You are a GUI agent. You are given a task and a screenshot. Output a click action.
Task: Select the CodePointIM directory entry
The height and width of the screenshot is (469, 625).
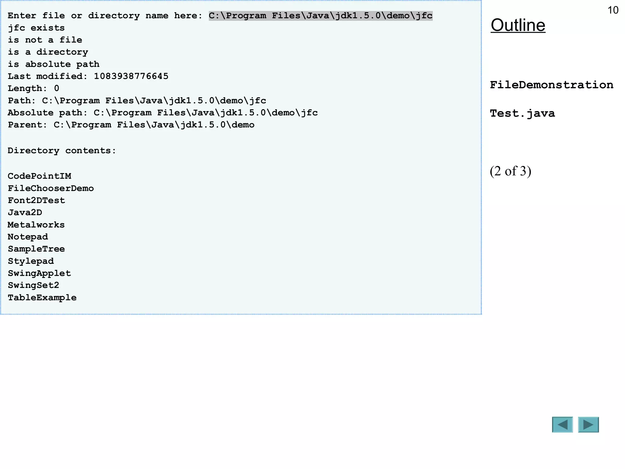pyautogui.click(x=39, y=176)
